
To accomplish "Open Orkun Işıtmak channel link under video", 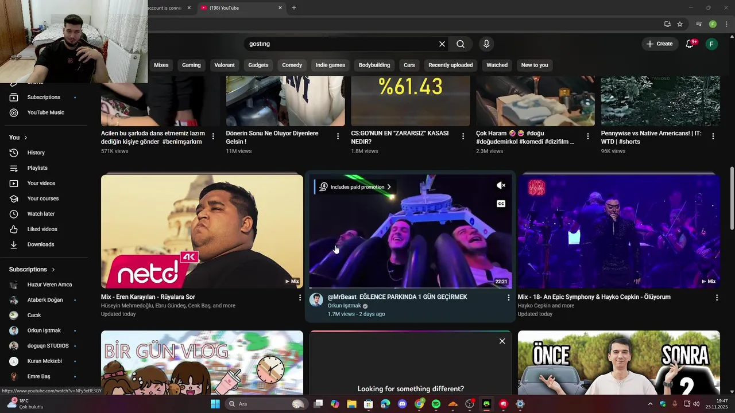I will [344, 306].
